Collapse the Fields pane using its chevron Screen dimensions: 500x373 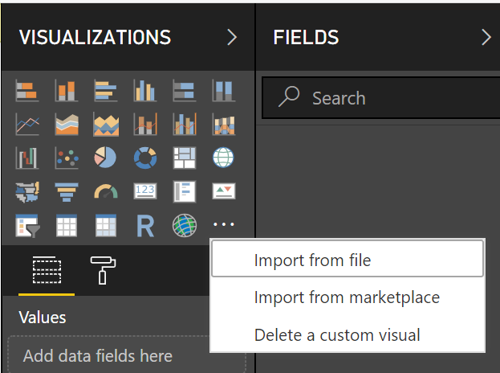click(486, 37)
